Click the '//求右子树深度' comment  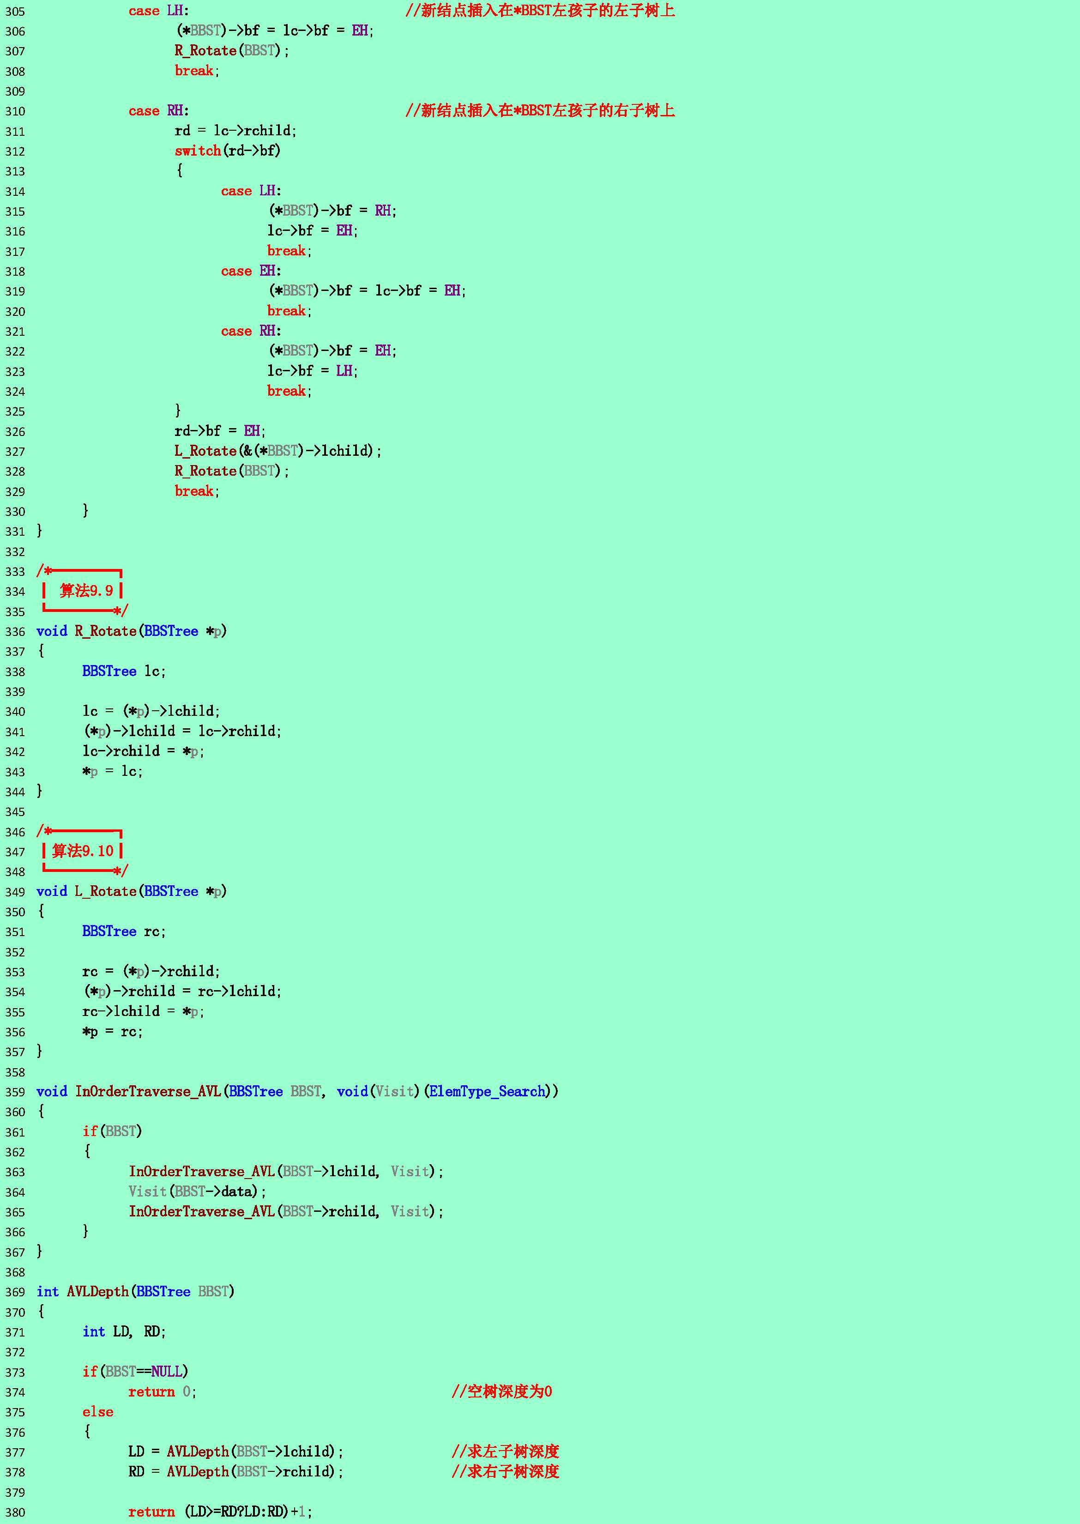click(506, 1471)
